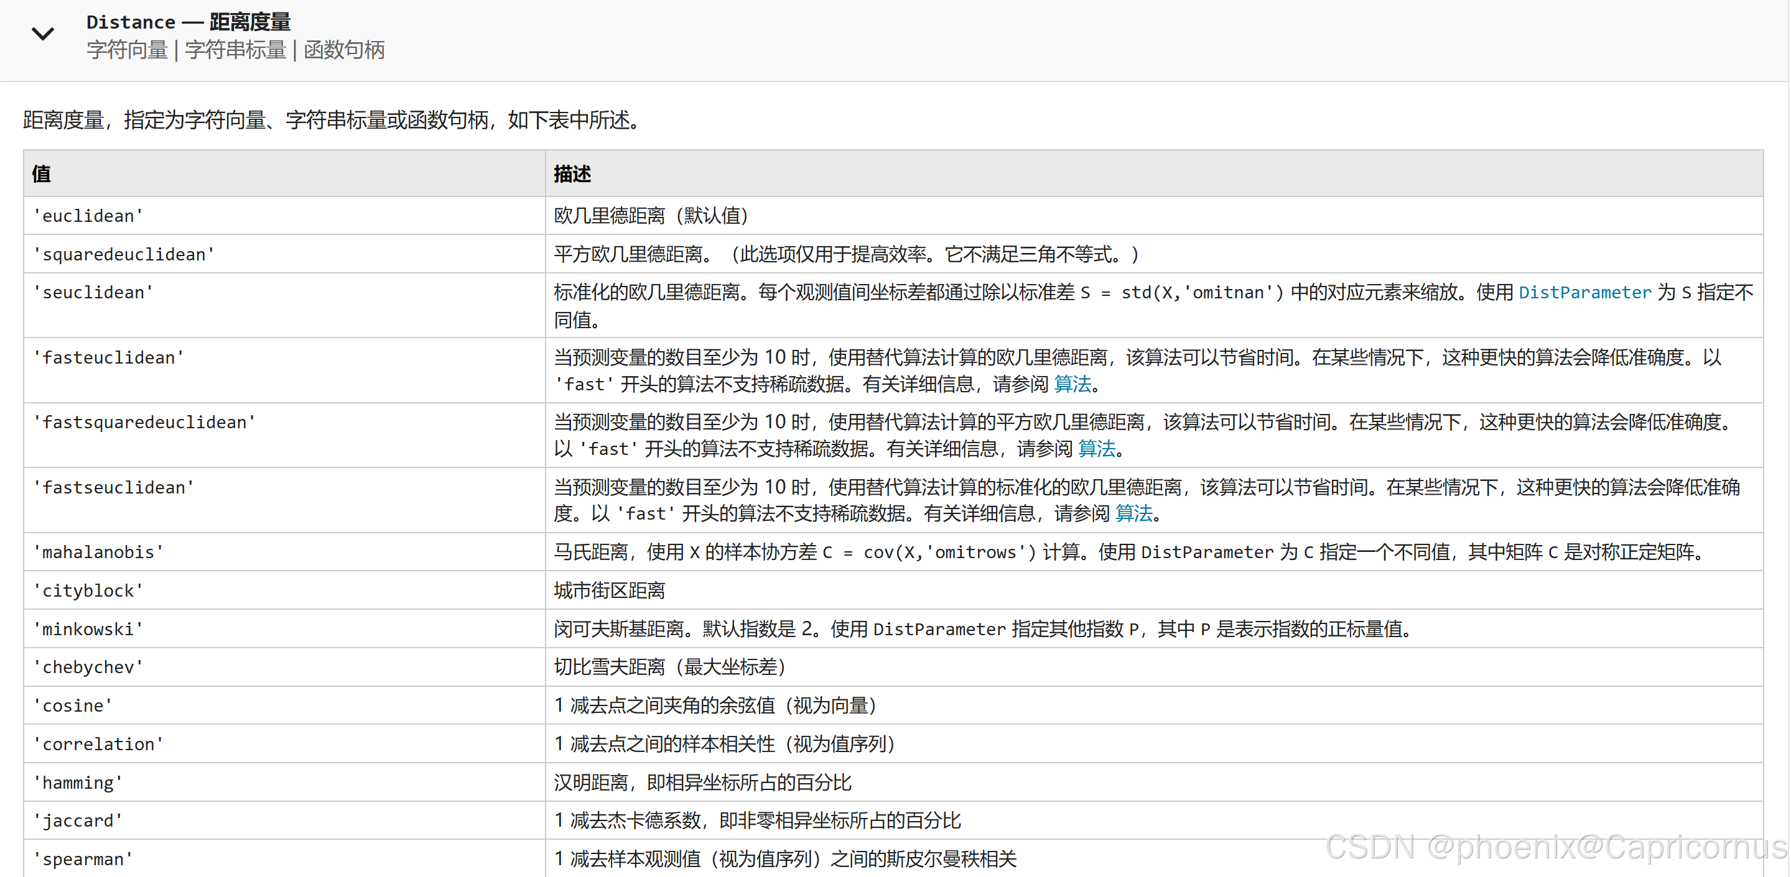Select the 'squaredeuclidean' value cell
The height and width of the screenshot is (877, 1791).
[x=284, y=254]
